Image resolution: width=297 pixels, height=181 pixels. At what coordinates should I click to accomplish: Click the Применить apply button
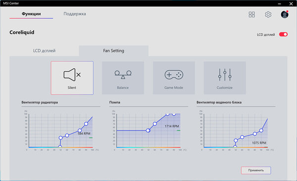point(256,170)
